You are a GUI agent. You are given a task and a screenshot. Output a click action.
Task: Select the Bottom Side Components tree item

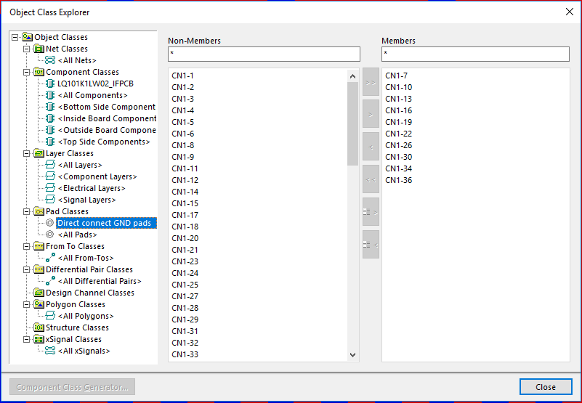coord(107,107)
